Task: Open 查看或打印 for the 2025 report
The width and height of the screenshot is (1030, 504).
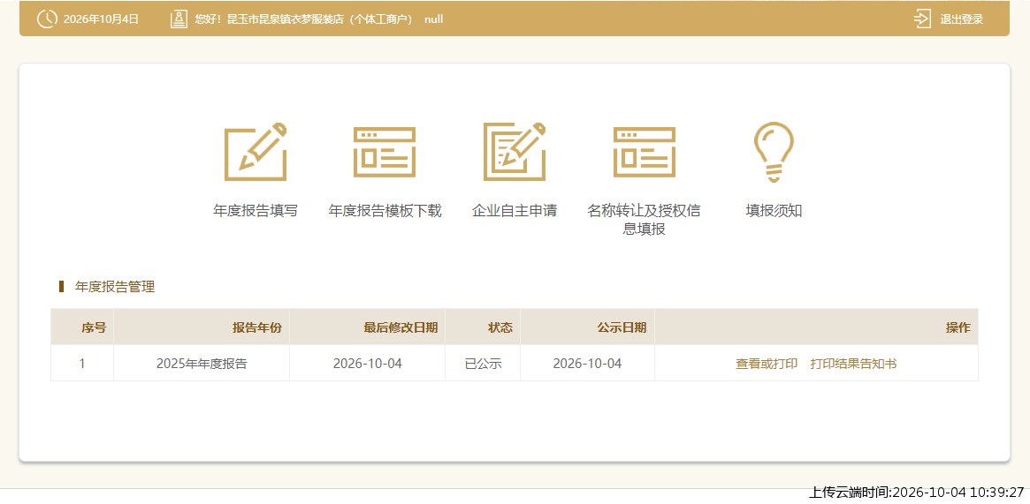Action: click(767, 364)
